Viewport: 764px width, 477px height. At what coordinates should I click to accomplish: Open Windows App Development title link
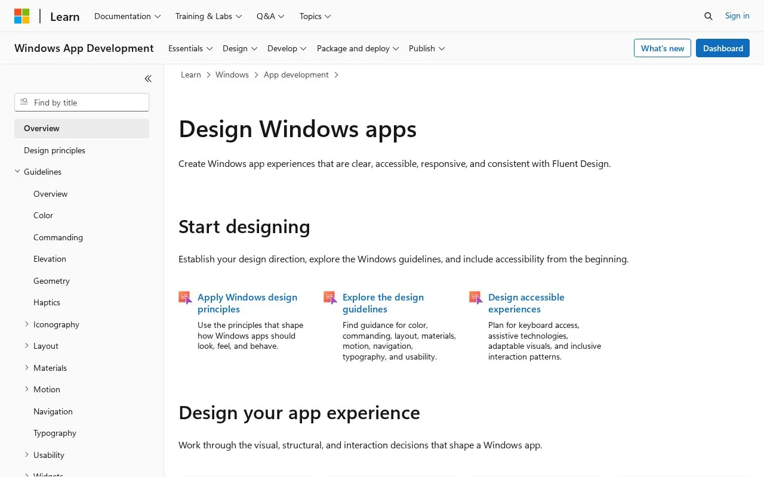[84, 48]
